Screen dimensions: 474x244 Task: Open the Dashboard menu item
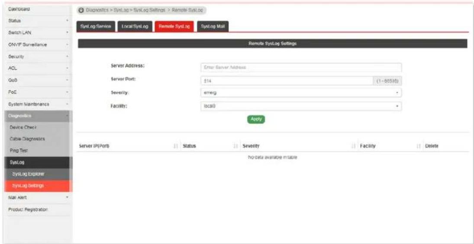[38, 10]
